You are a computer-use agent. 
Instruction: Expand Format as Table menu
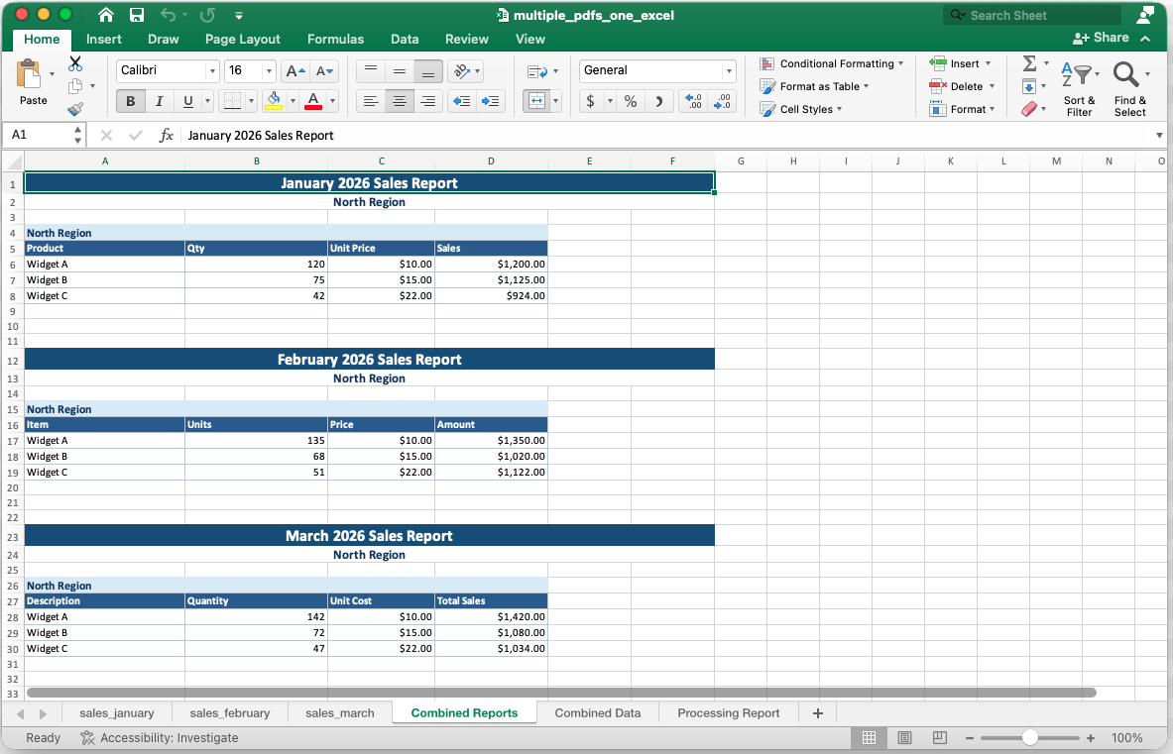pos(814,86)
